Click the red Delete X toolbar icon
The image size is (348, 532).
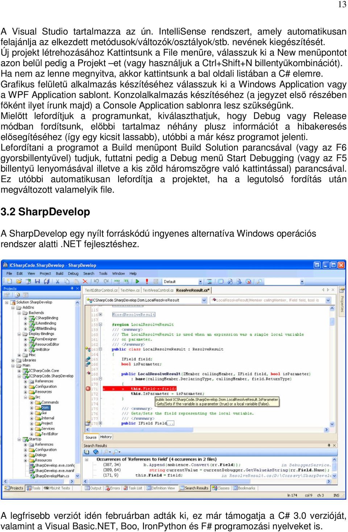[85, 281]
